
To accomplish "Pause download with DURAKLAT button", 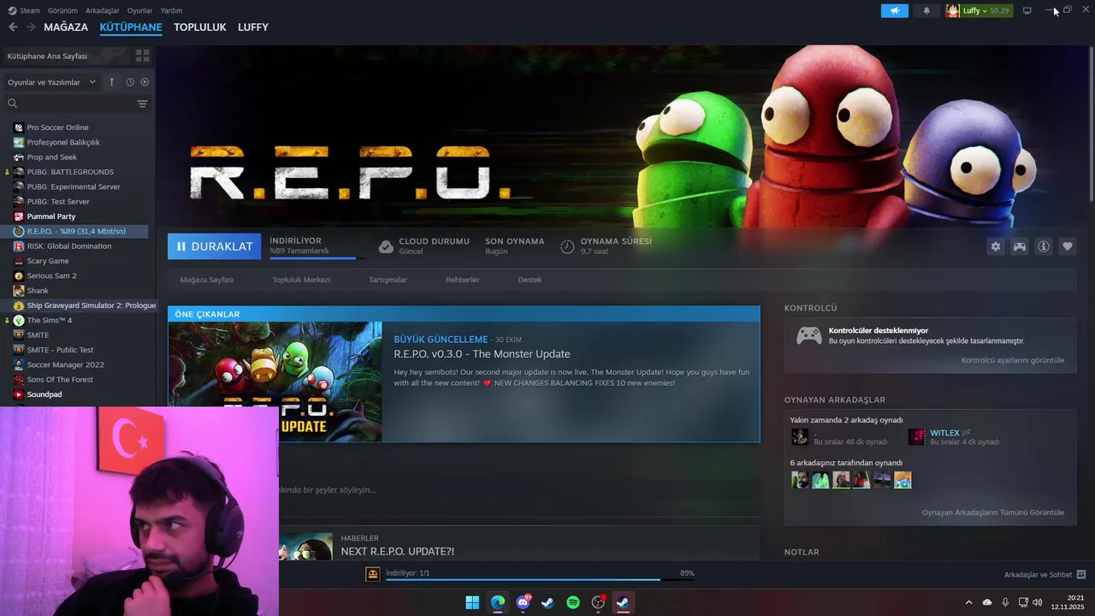I will [x=215, y=246].
